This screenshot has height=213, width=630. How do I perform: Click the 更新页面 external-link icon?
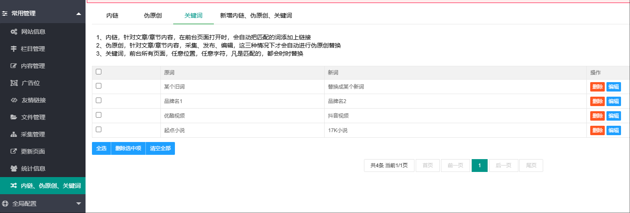pyautogui.click(x=14, y=151)
